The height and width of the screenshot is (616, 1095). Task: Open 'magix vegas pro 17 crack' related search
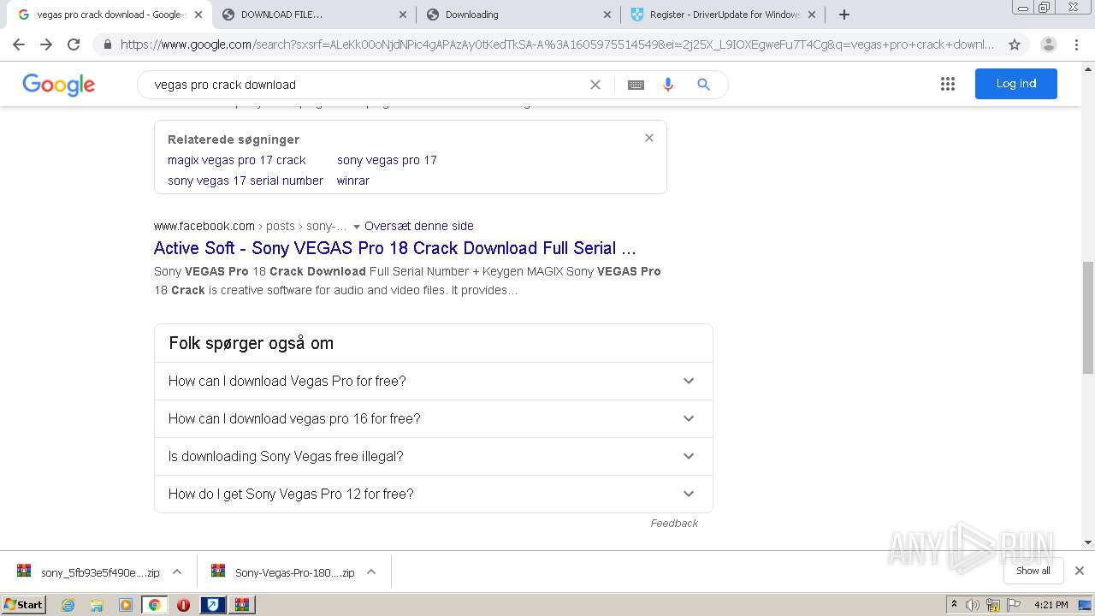237,160
